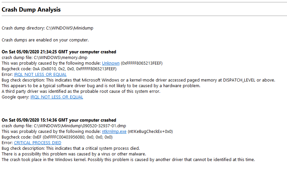Screen dimensions: 287x171
Task: Click the Bugcheck code 0xEF line
Action: [57, 137]
